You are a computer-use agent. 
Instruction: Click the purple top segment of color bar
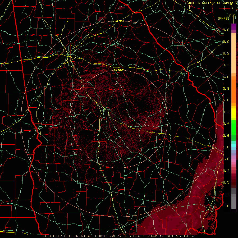[234, 26]
